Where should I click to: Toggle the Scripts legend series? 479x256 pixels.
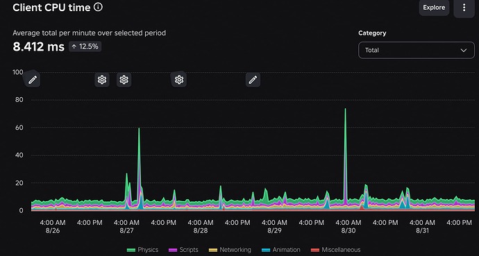(x=183, y=250)
